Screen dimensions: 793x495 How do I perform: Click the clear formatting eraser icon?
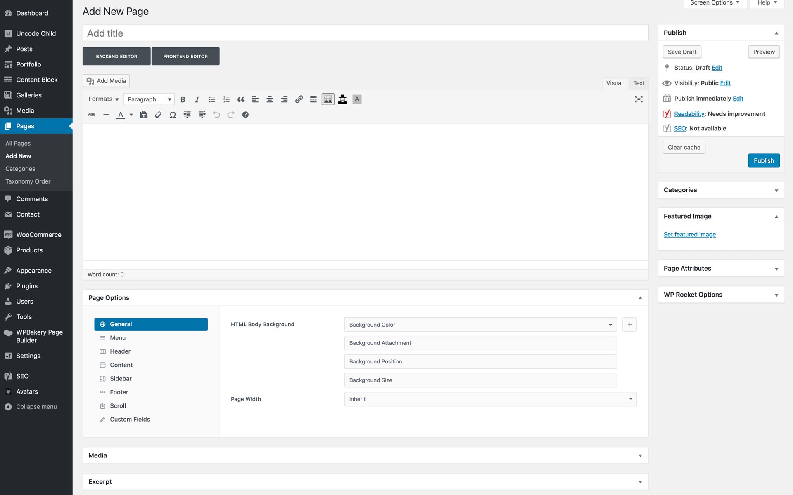click(x=158, y=115)
